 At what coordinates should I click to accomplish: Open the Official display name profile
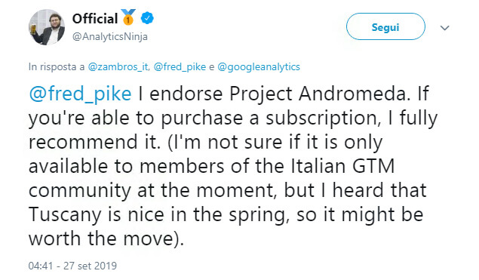coord(95,19)
